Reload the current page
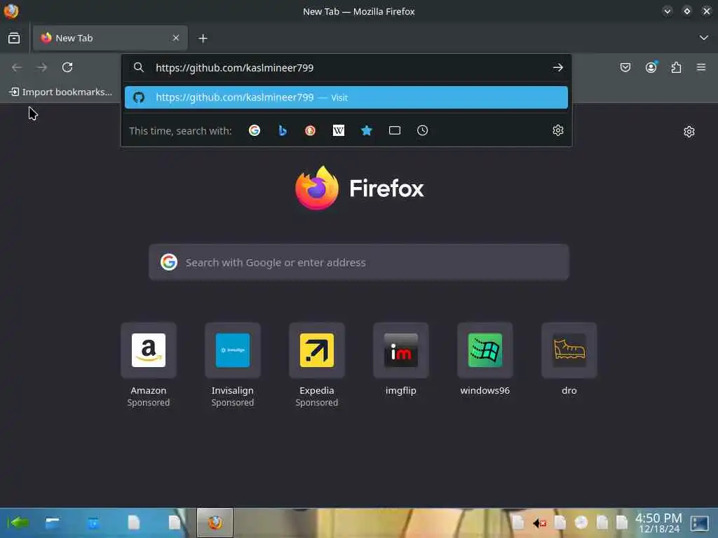718x538 pixels. click(67, 68)
